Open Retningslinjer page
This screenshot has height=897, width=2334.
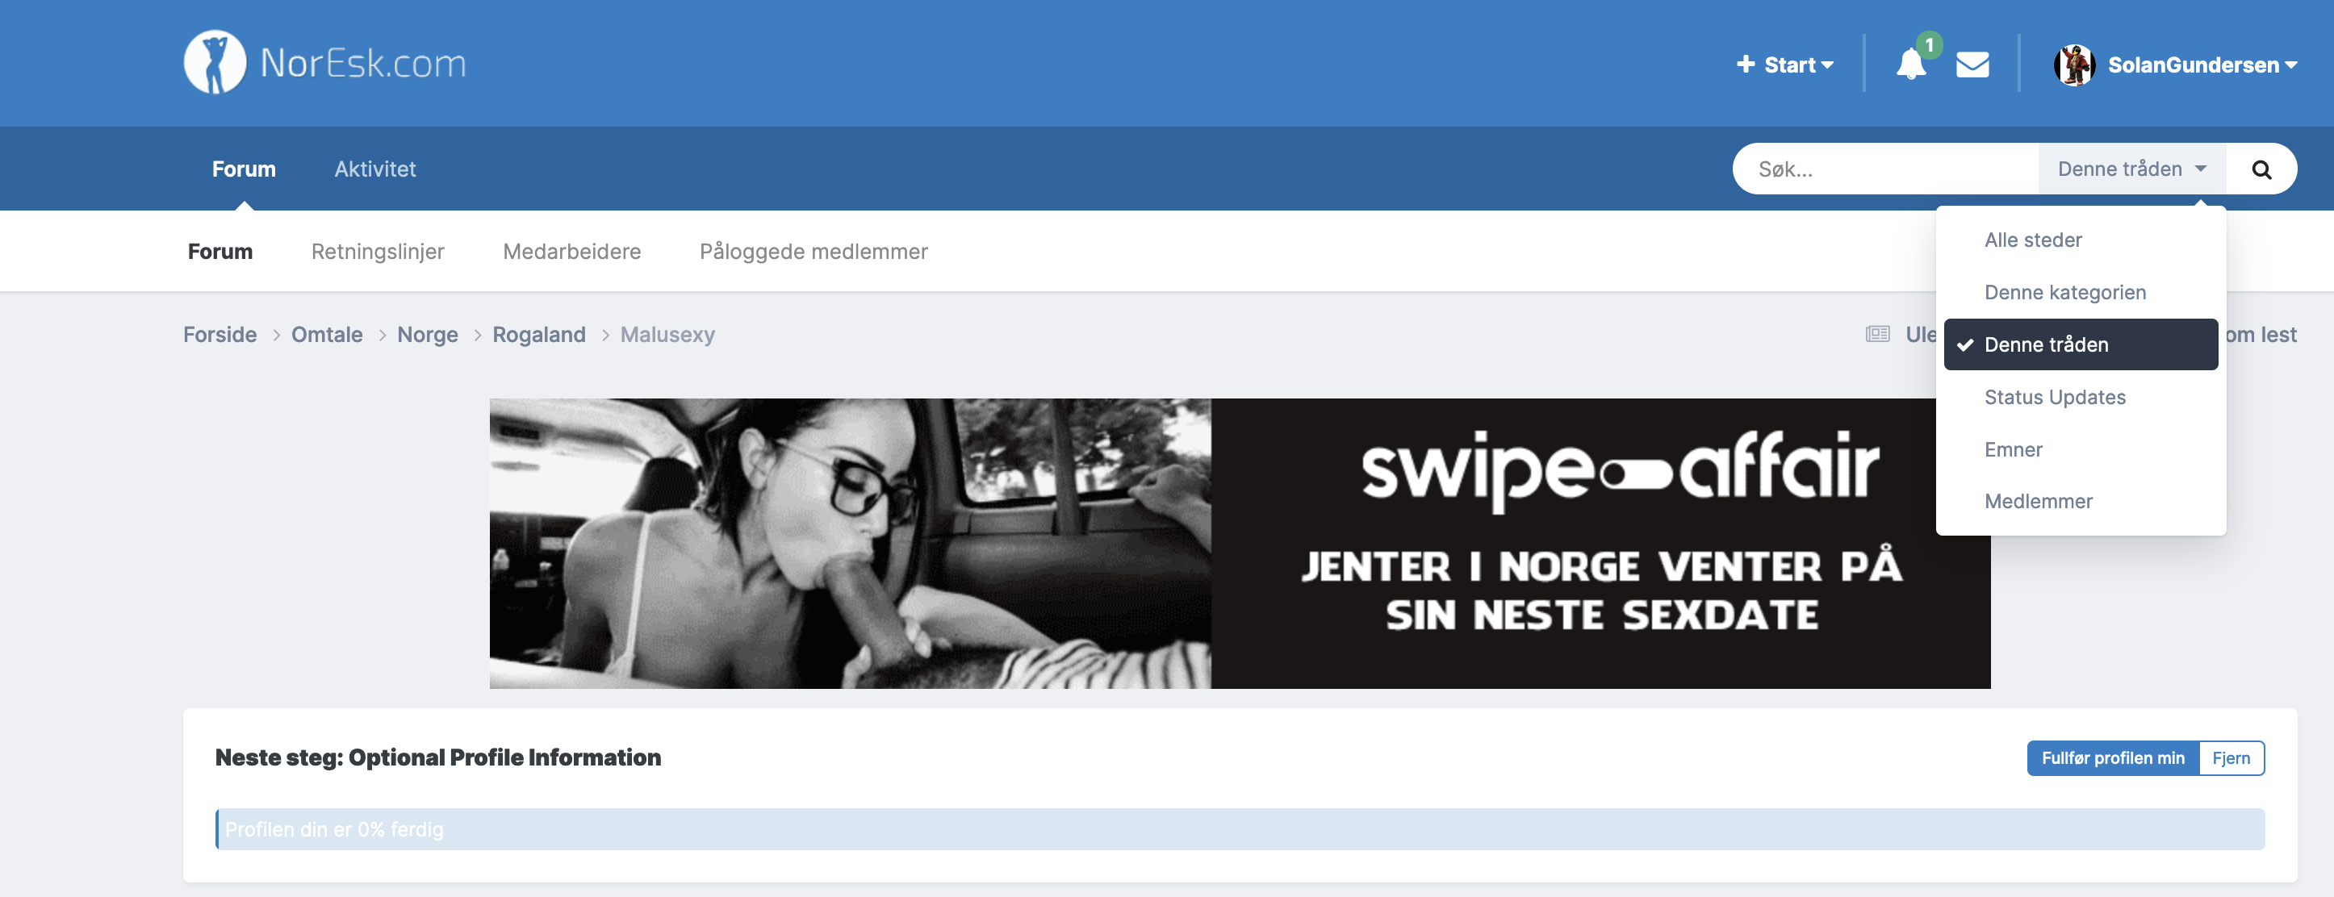tap(378, 251)
